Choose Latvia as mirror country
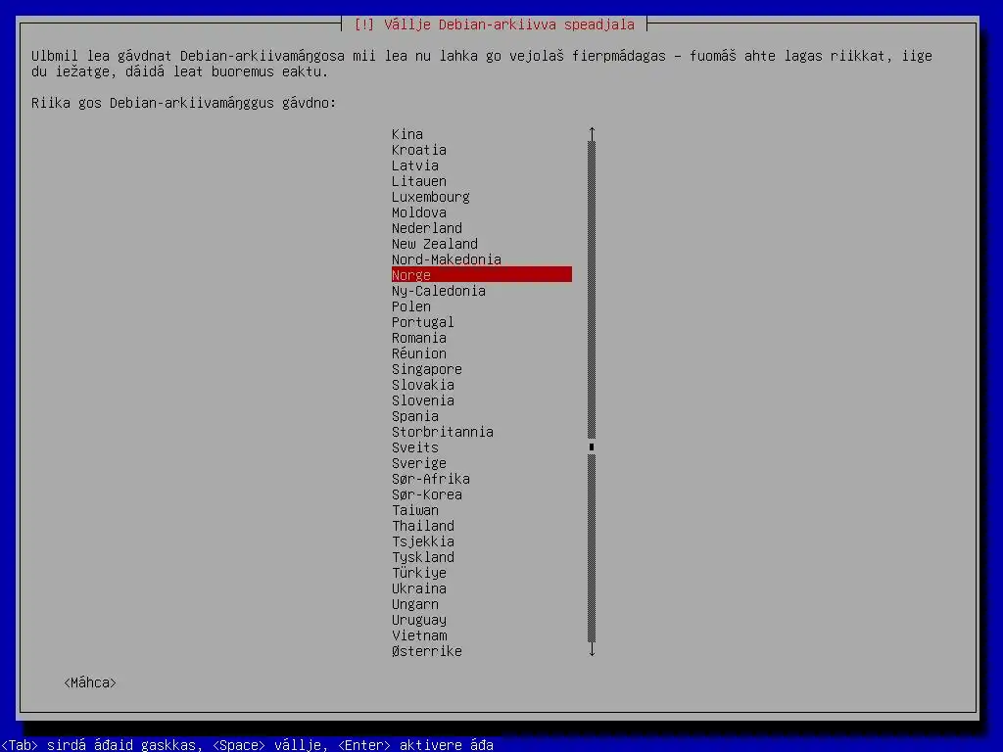The width and height of the screenshot is (1003, 752). coord(481,165)
